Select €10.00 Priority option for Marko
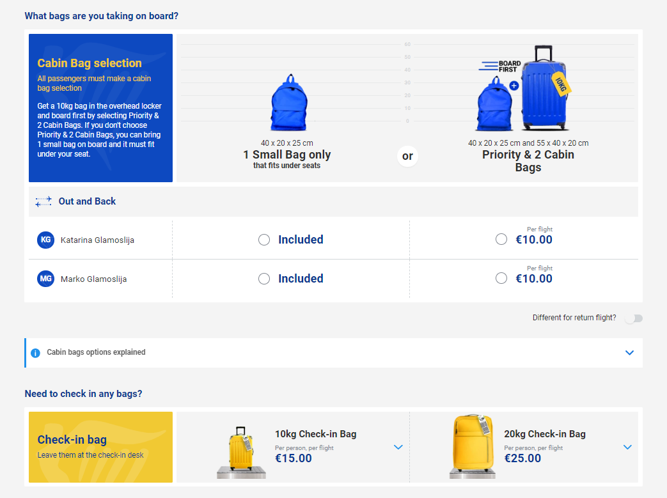 [501, 278]
